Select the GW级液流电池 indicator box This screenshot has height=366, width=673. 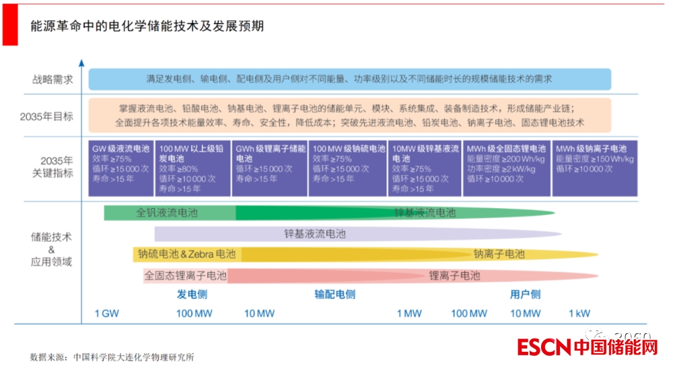121,168
